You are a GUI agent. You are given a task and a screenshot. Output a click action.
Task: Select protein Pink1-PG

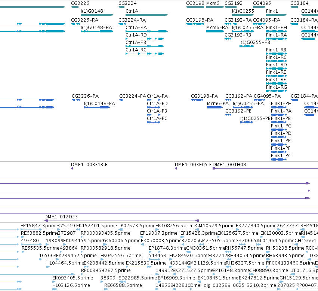(x=281, y=156)
